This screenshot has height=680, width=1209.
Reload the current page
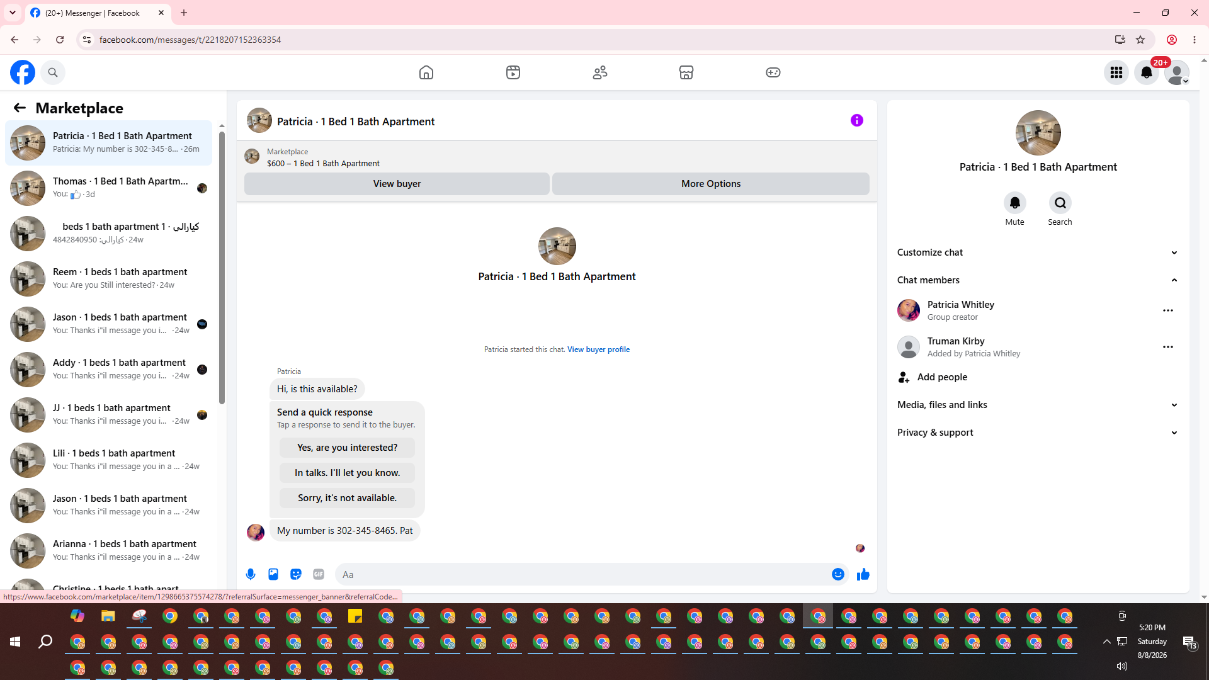pos(60,40)
